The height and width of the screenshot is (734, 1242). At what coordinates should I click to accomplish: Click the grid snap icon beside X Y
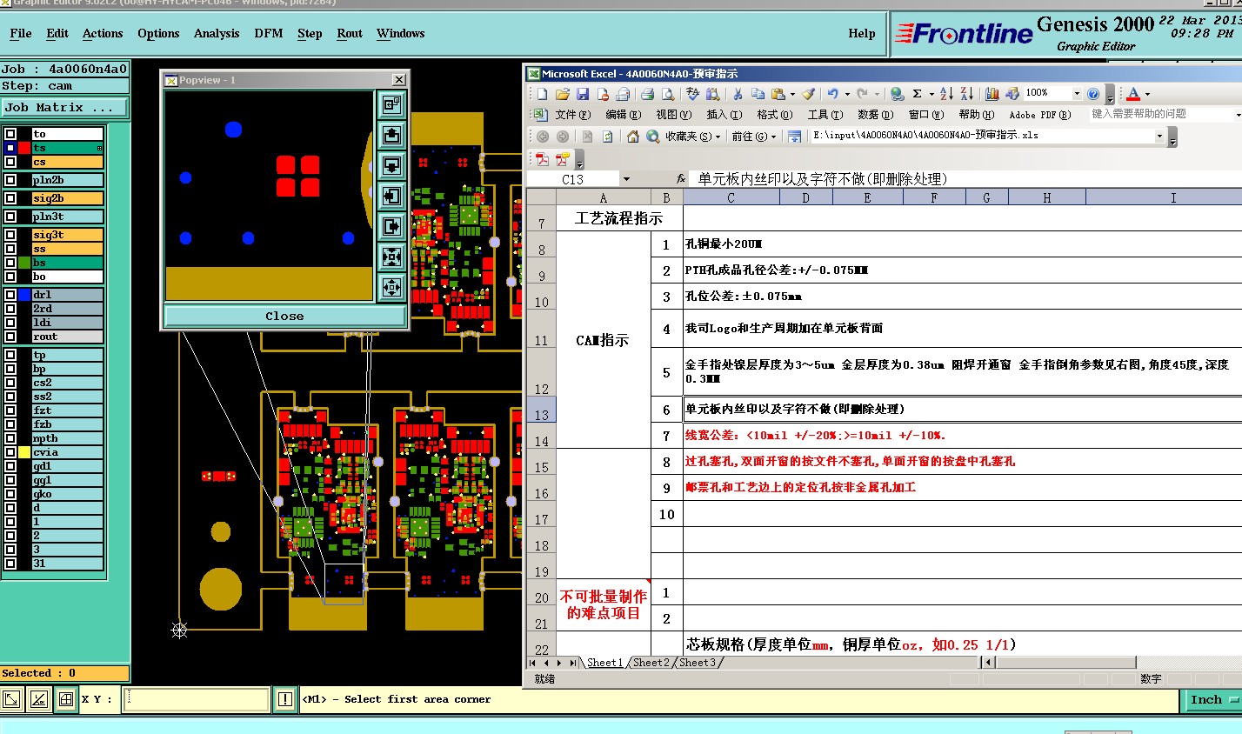(66, 698)
